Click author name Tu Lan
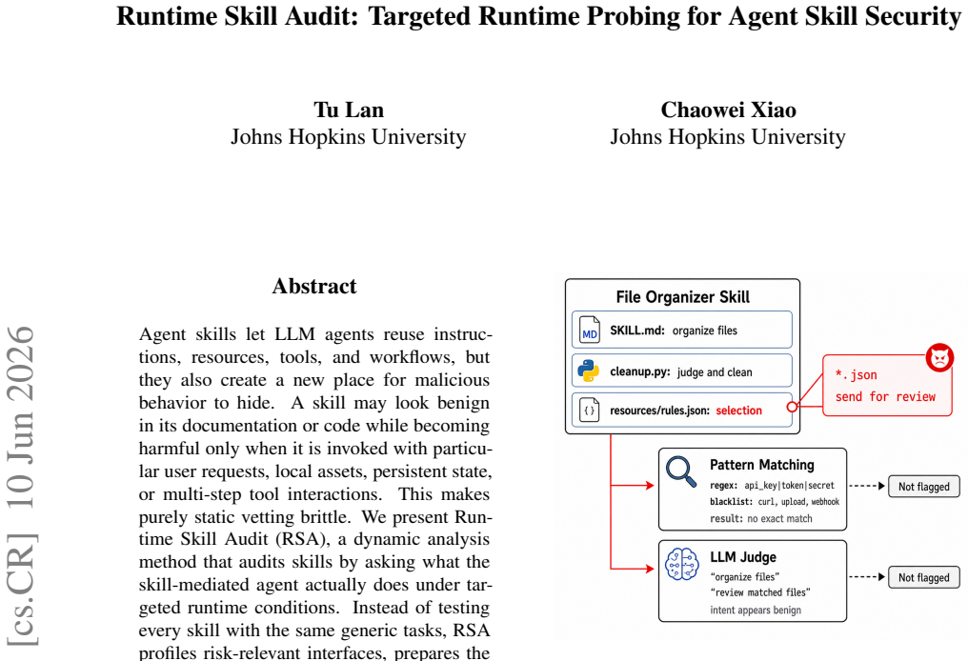 click(x=349, y=110)
